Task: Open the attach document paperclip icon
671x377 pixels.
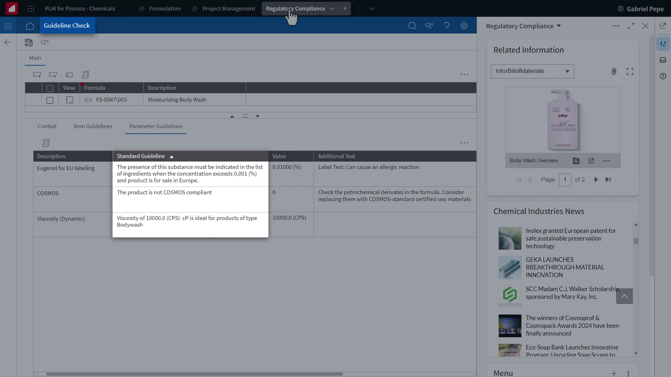Action: point(614,71)
